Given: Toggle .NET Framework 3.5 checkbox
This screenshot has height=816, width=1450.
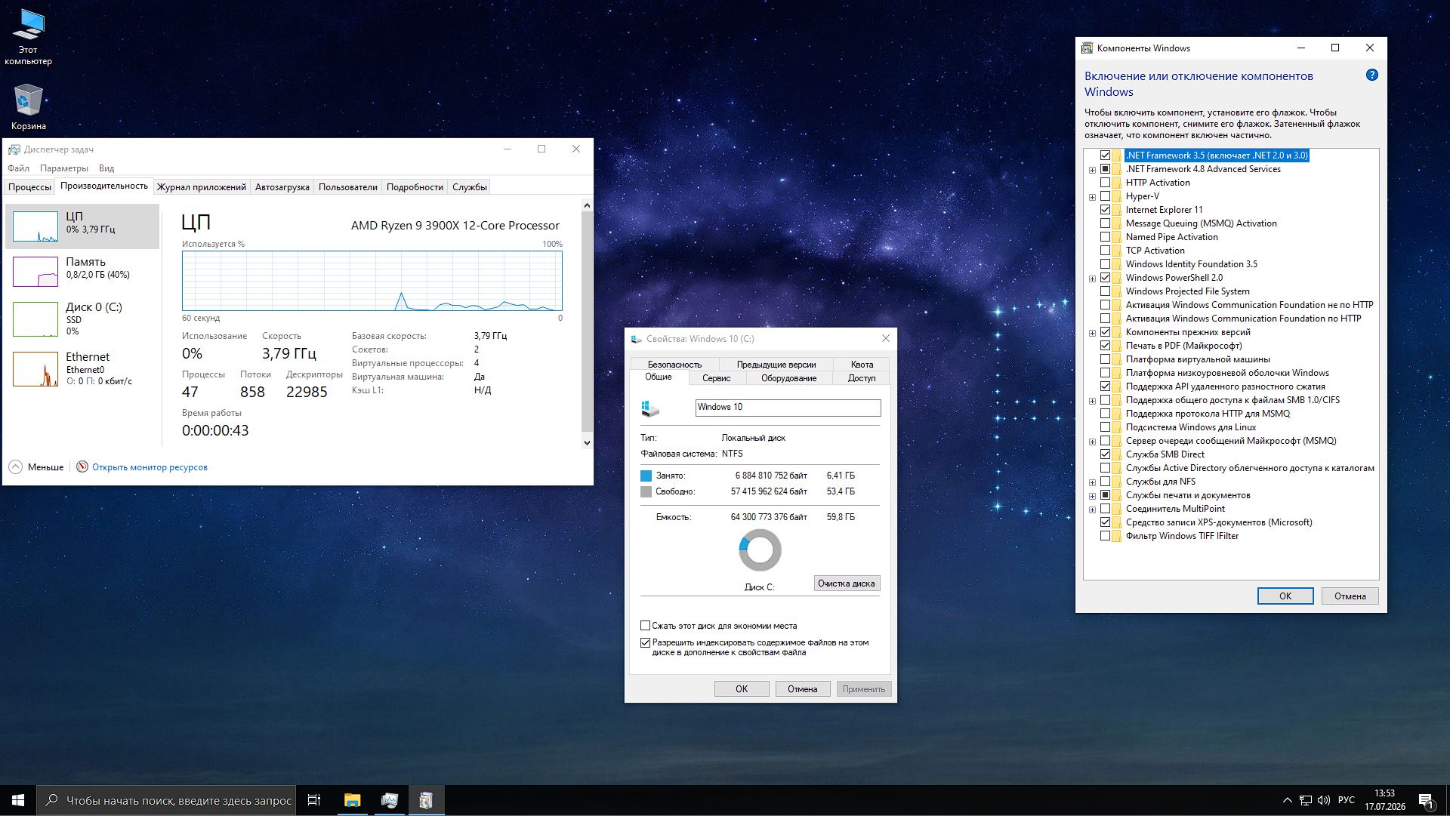Looking at the screenshot, I should (1105, 156).
